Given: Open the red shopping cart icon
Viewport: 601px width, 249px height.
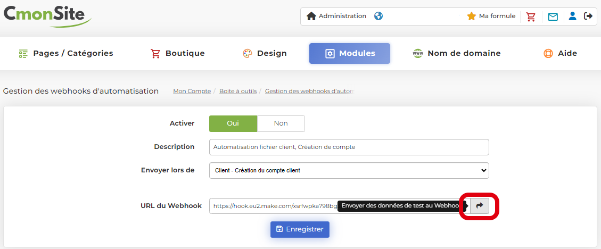Looking at the screenshot, I should [x=531, y=16].
